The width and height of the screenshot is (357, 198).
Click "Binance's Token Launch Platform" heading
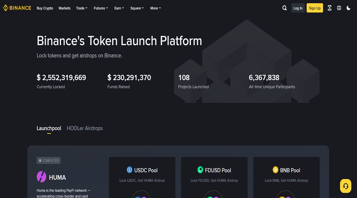click(x=119, y=41)
